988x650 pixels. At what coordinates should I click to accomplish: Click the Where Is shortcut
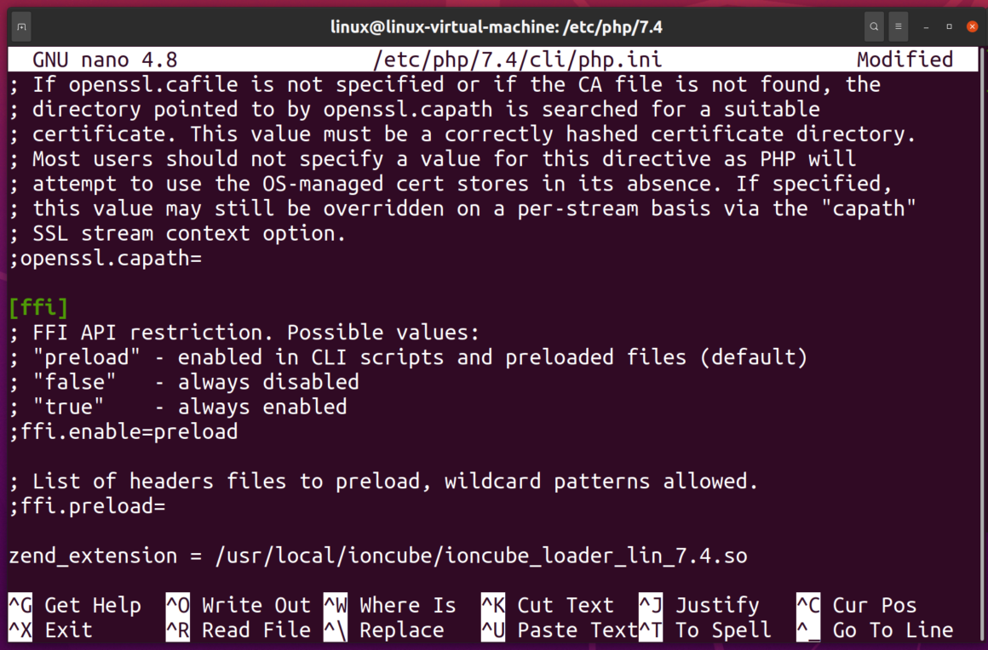pos(407,605)
